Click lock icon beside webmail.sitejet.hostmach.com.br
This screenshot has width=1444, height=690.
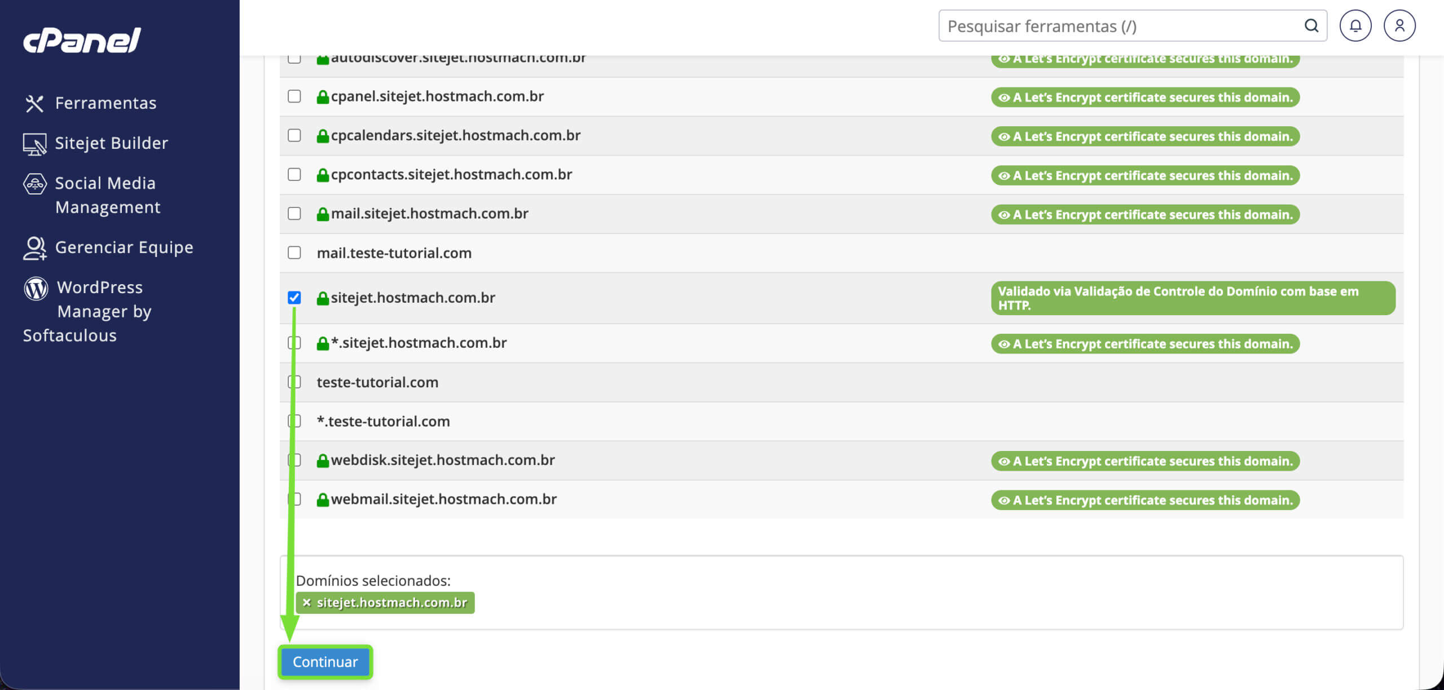point(323,499)
